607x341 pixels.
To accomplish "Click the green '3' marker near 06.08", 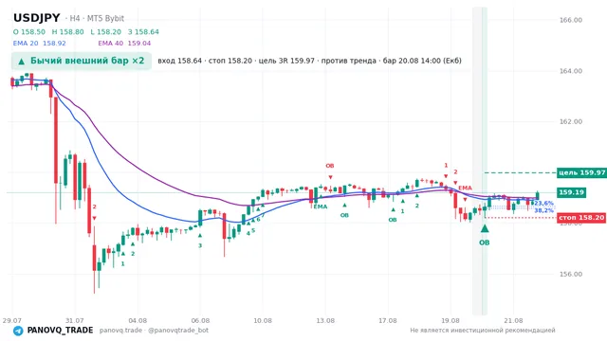I will click(x=200, y=245).
